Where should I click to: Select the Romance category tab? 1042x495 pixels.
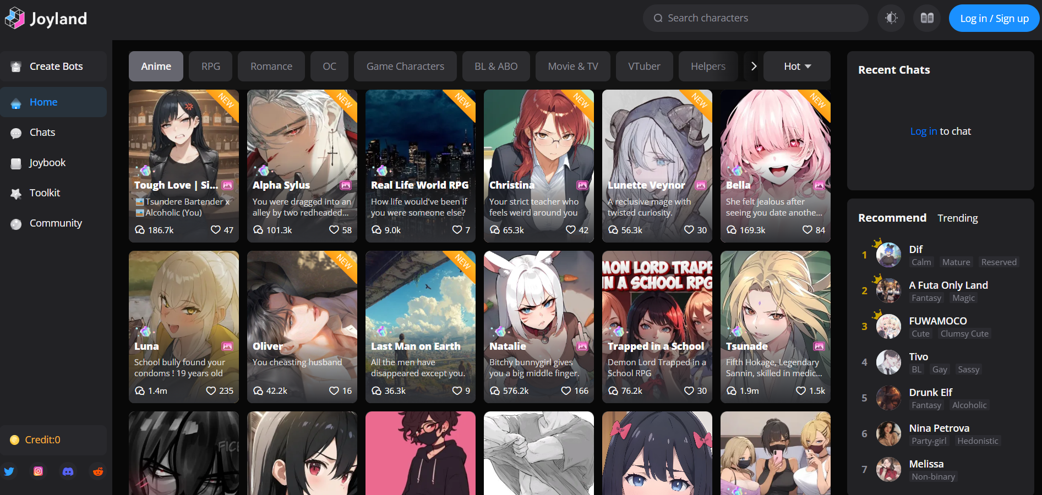[x=271, y=67]
